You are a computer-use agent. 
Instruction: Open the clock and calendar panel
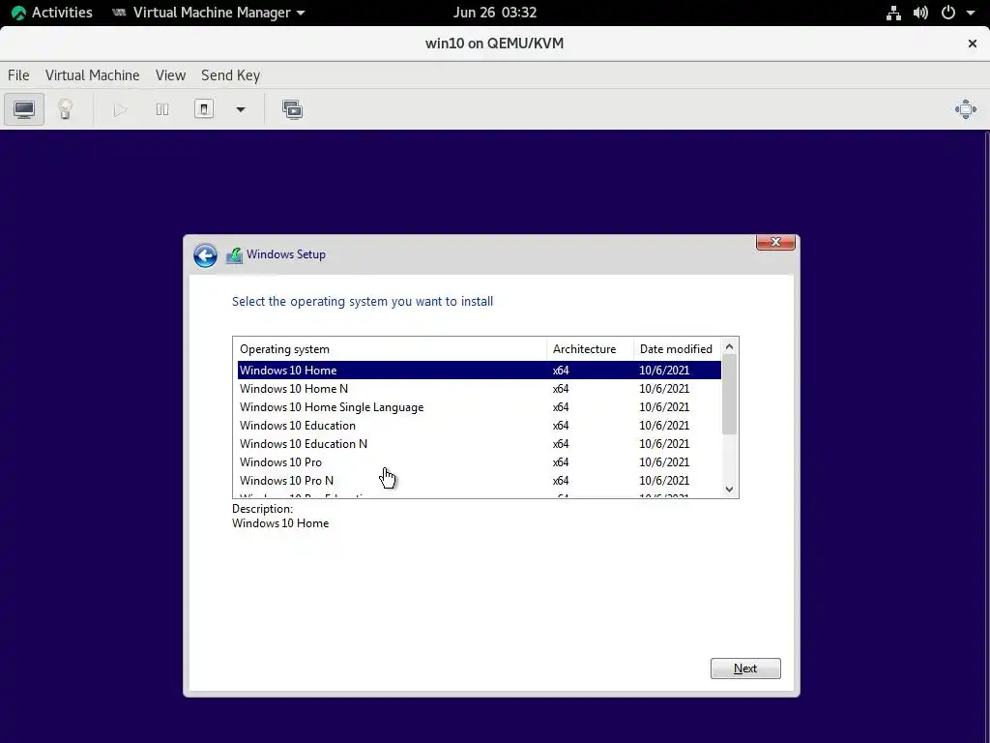point(494,13)
